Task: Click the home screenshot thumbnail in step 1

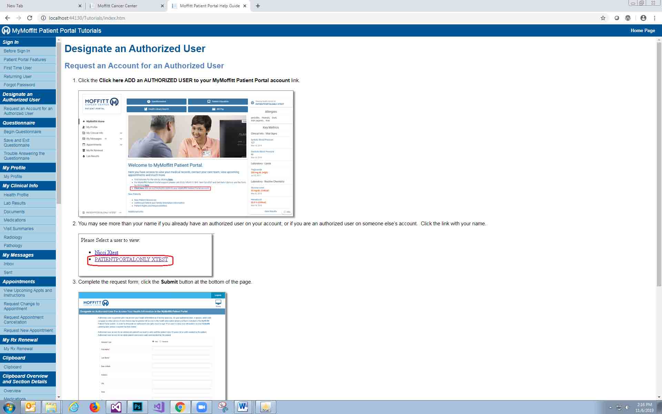Action: (186, 154)
